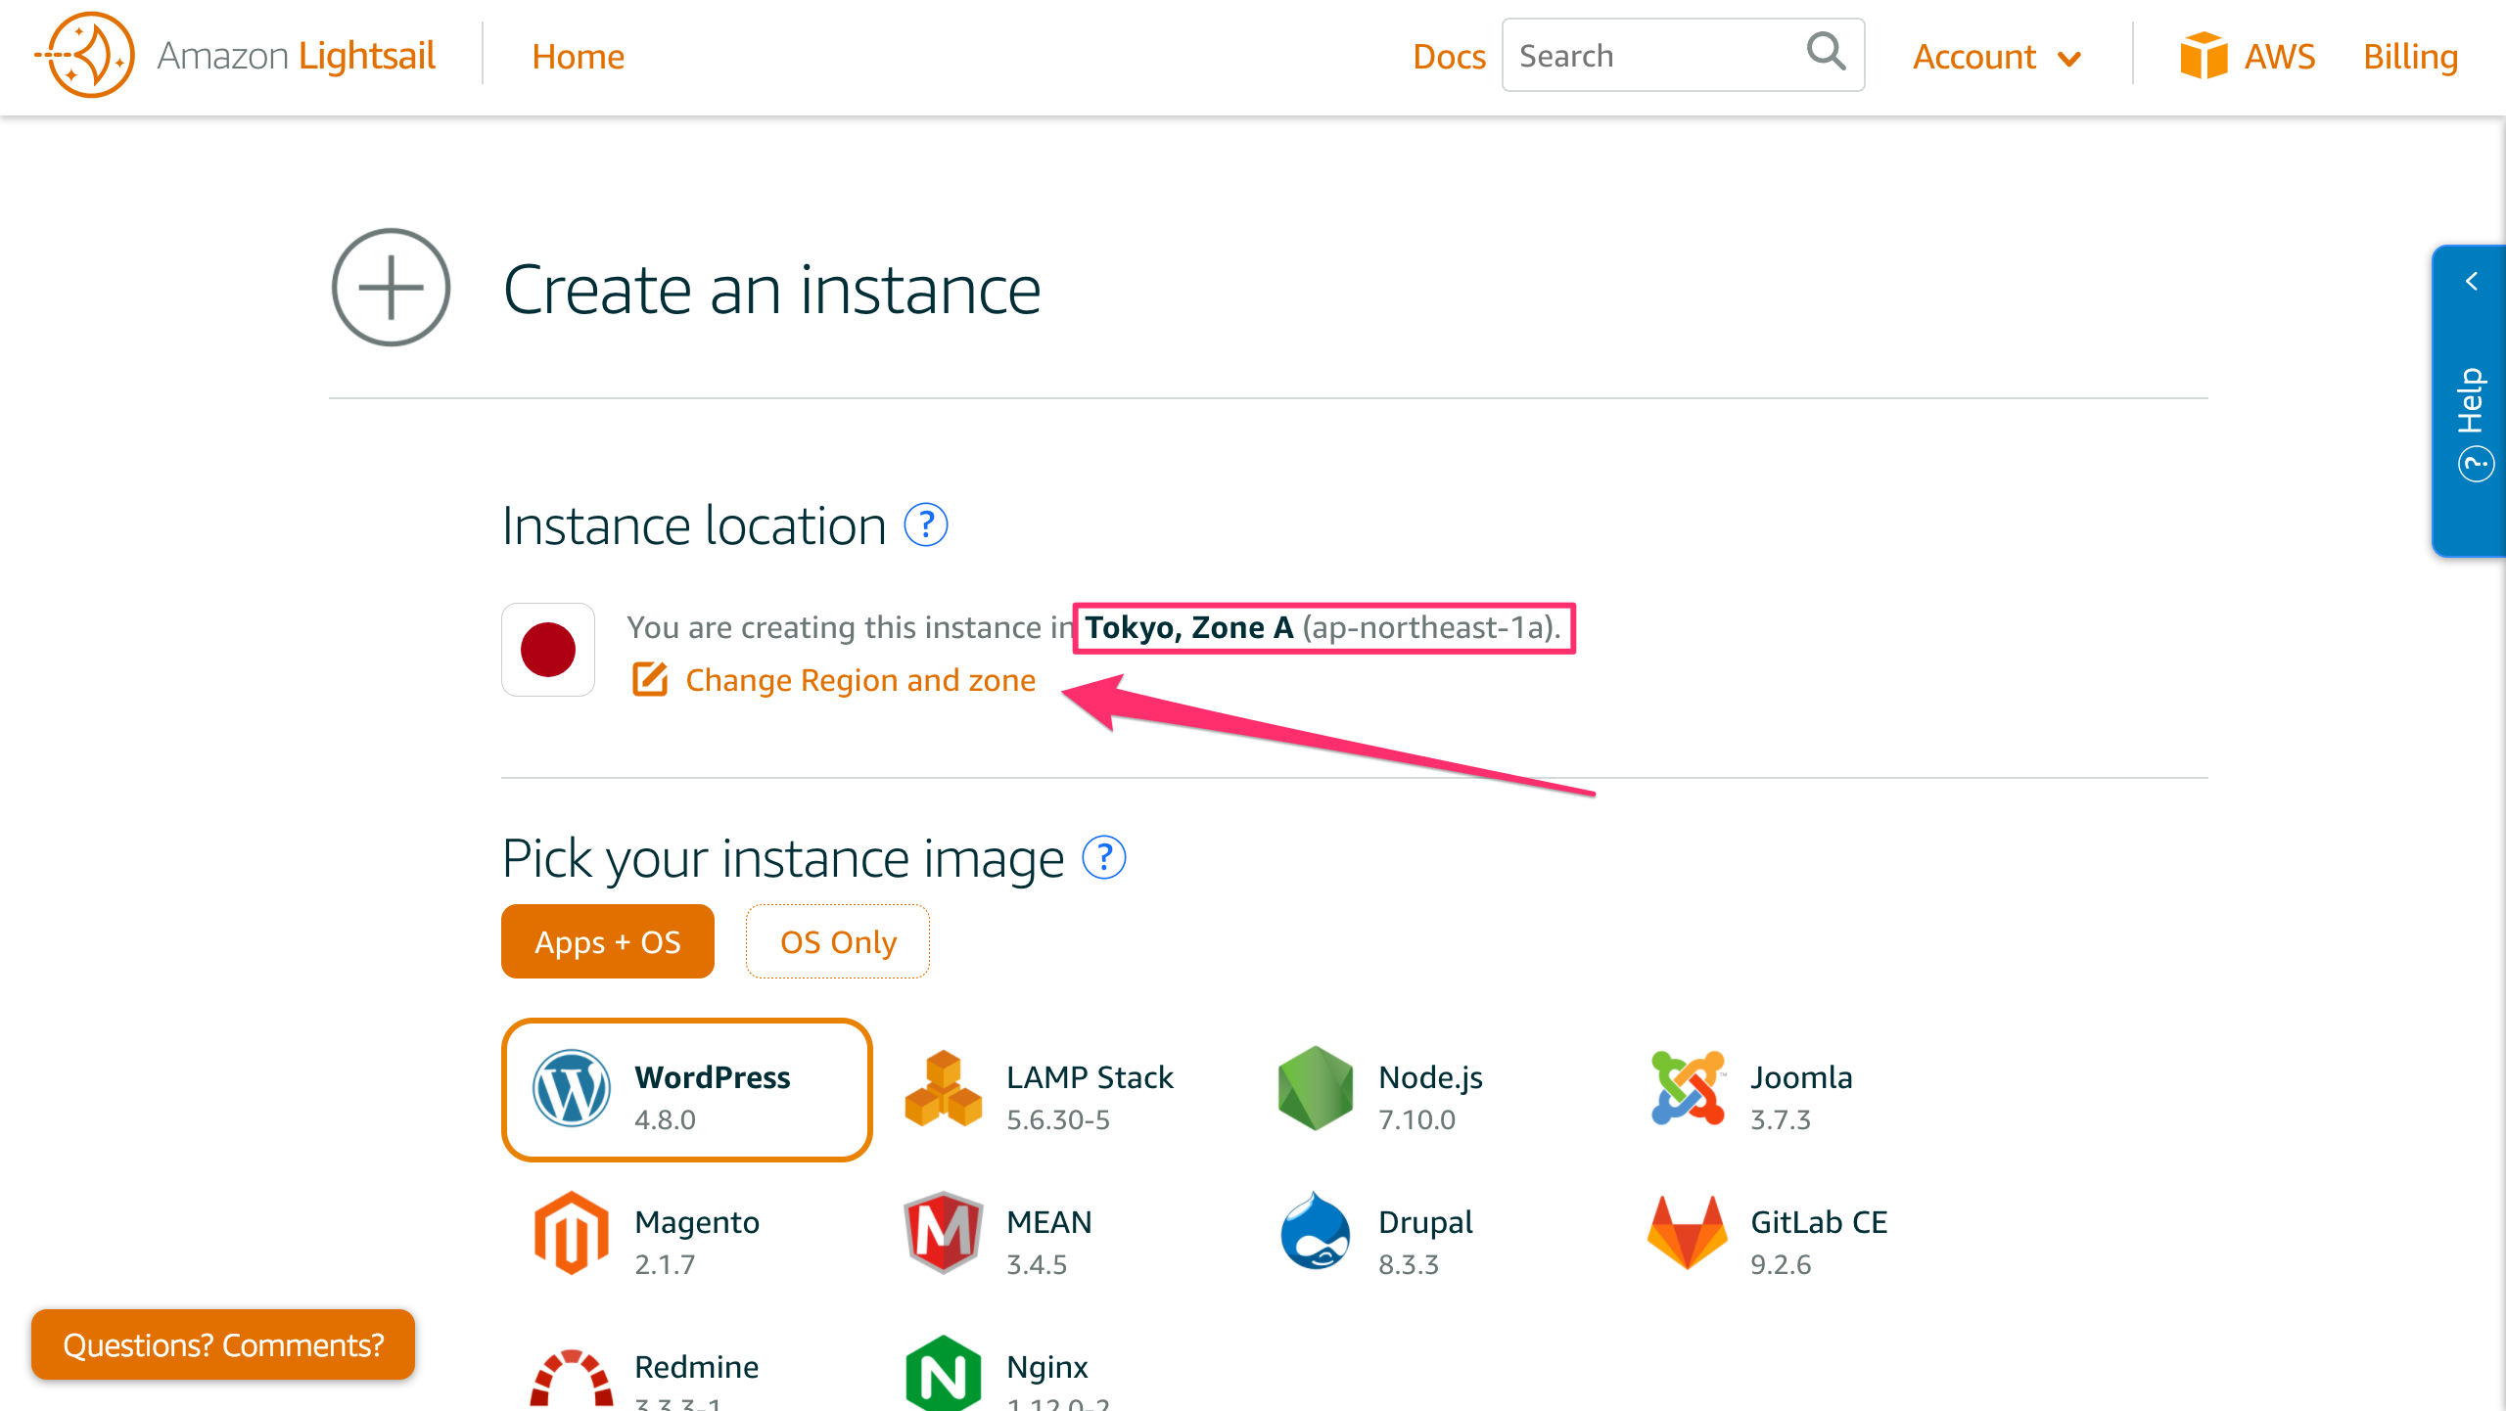
Task: Click Change Region and zone link
Action: [860, 680]
